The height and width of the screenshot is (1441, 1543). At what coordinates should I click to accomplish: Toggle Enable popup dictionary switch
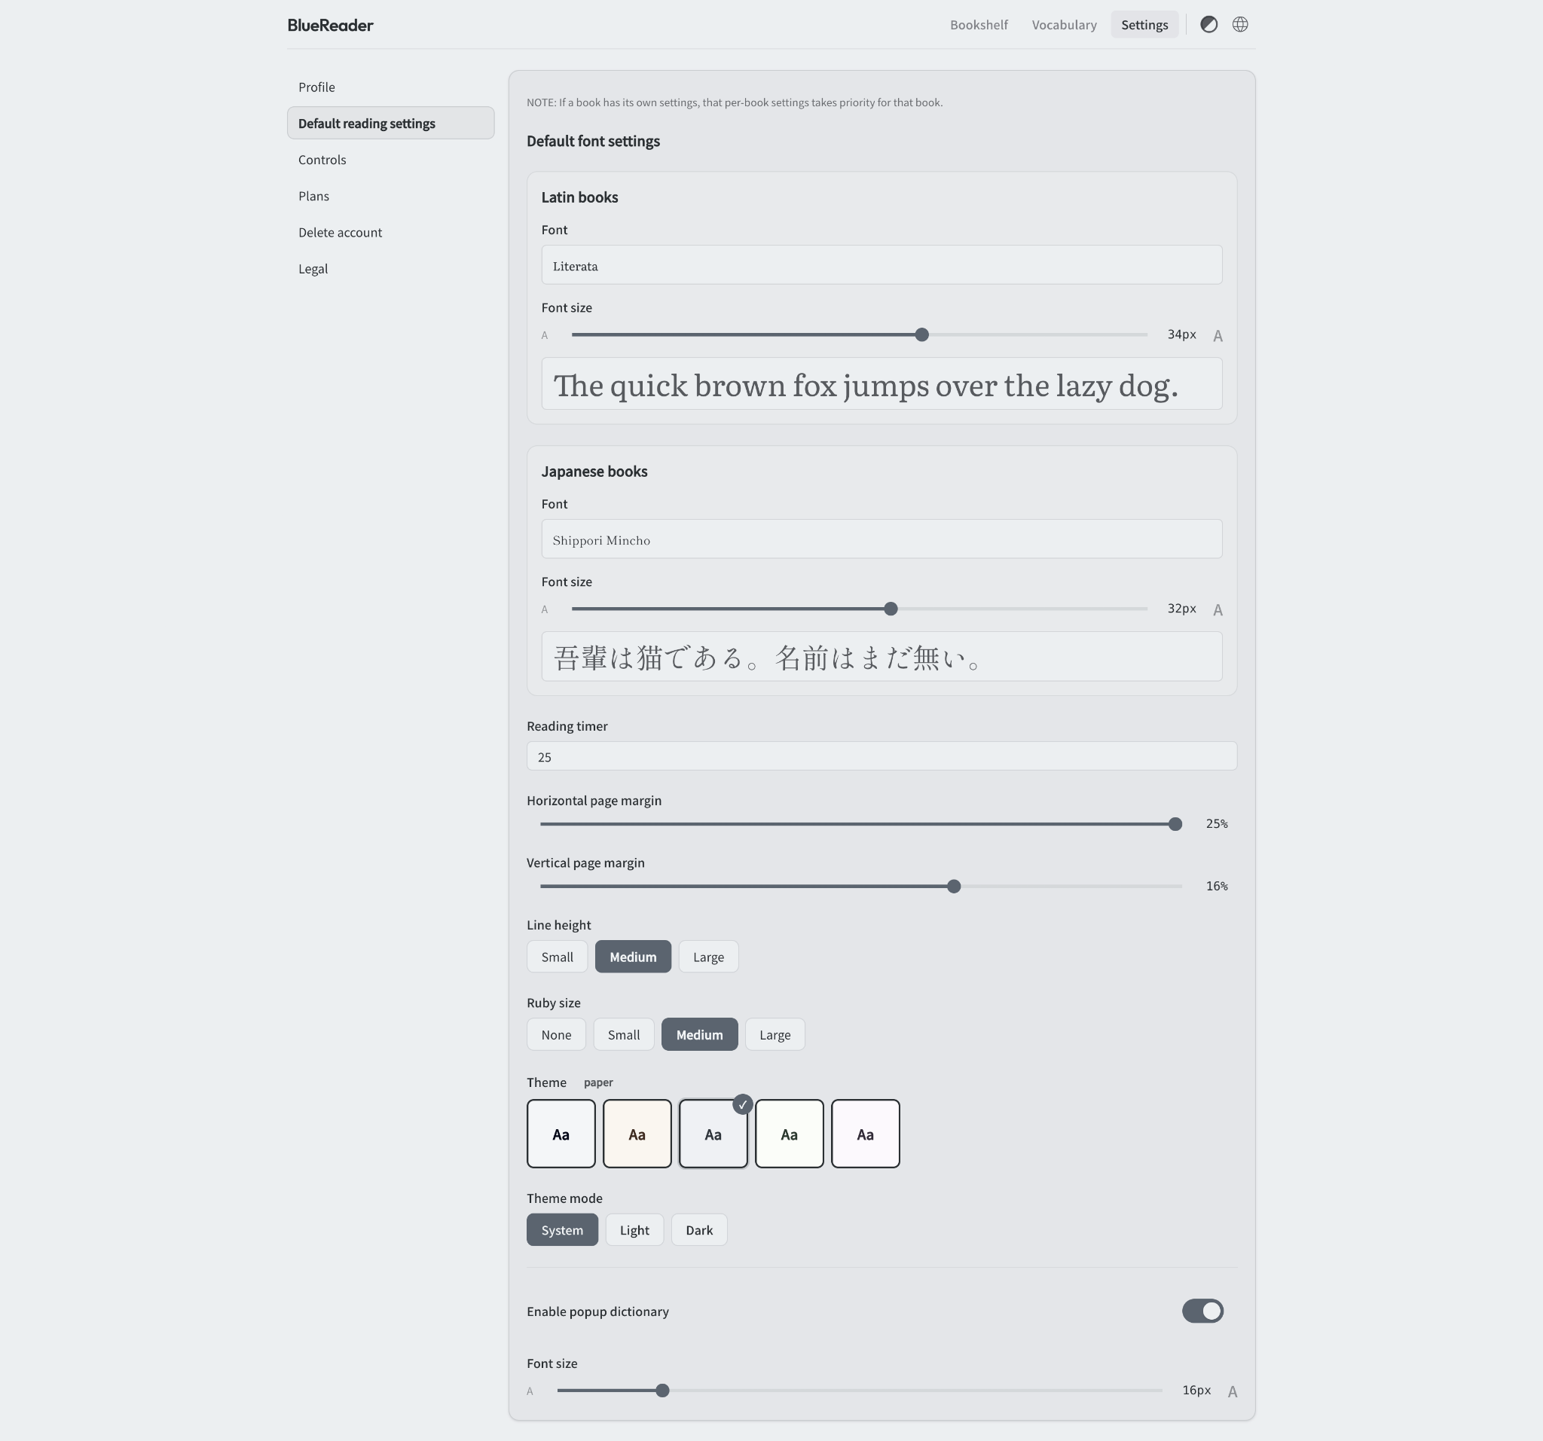(1202, 1311)
